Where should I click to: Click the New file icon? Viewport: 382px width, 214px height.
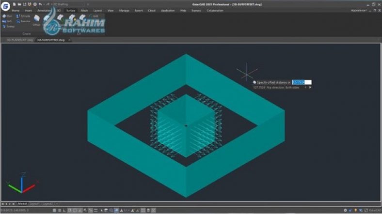point(14,4)
